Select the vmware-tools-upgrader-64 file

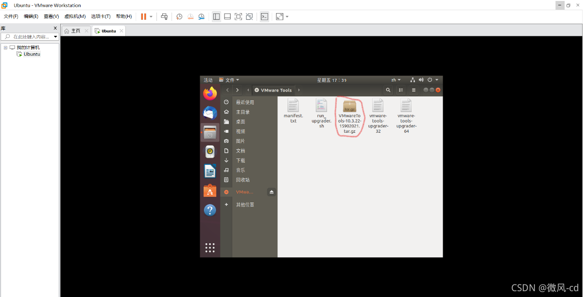pyautogui.click(x=406, y=115)
